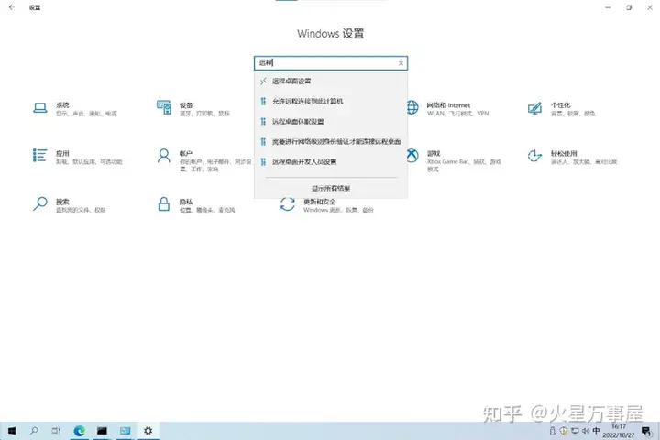This screenshot has height=440, width=660.
Task: Open the 轻松使用 (Ease of Access) tile
Action: click(572, 157)
